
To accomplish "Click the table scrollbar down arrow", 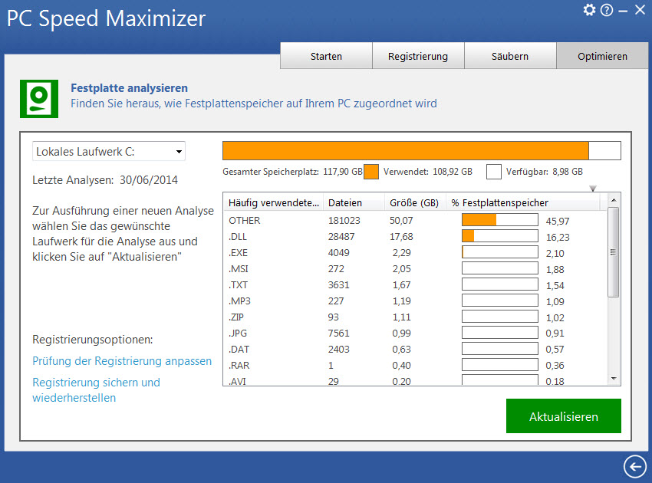I will coord(614,379).
